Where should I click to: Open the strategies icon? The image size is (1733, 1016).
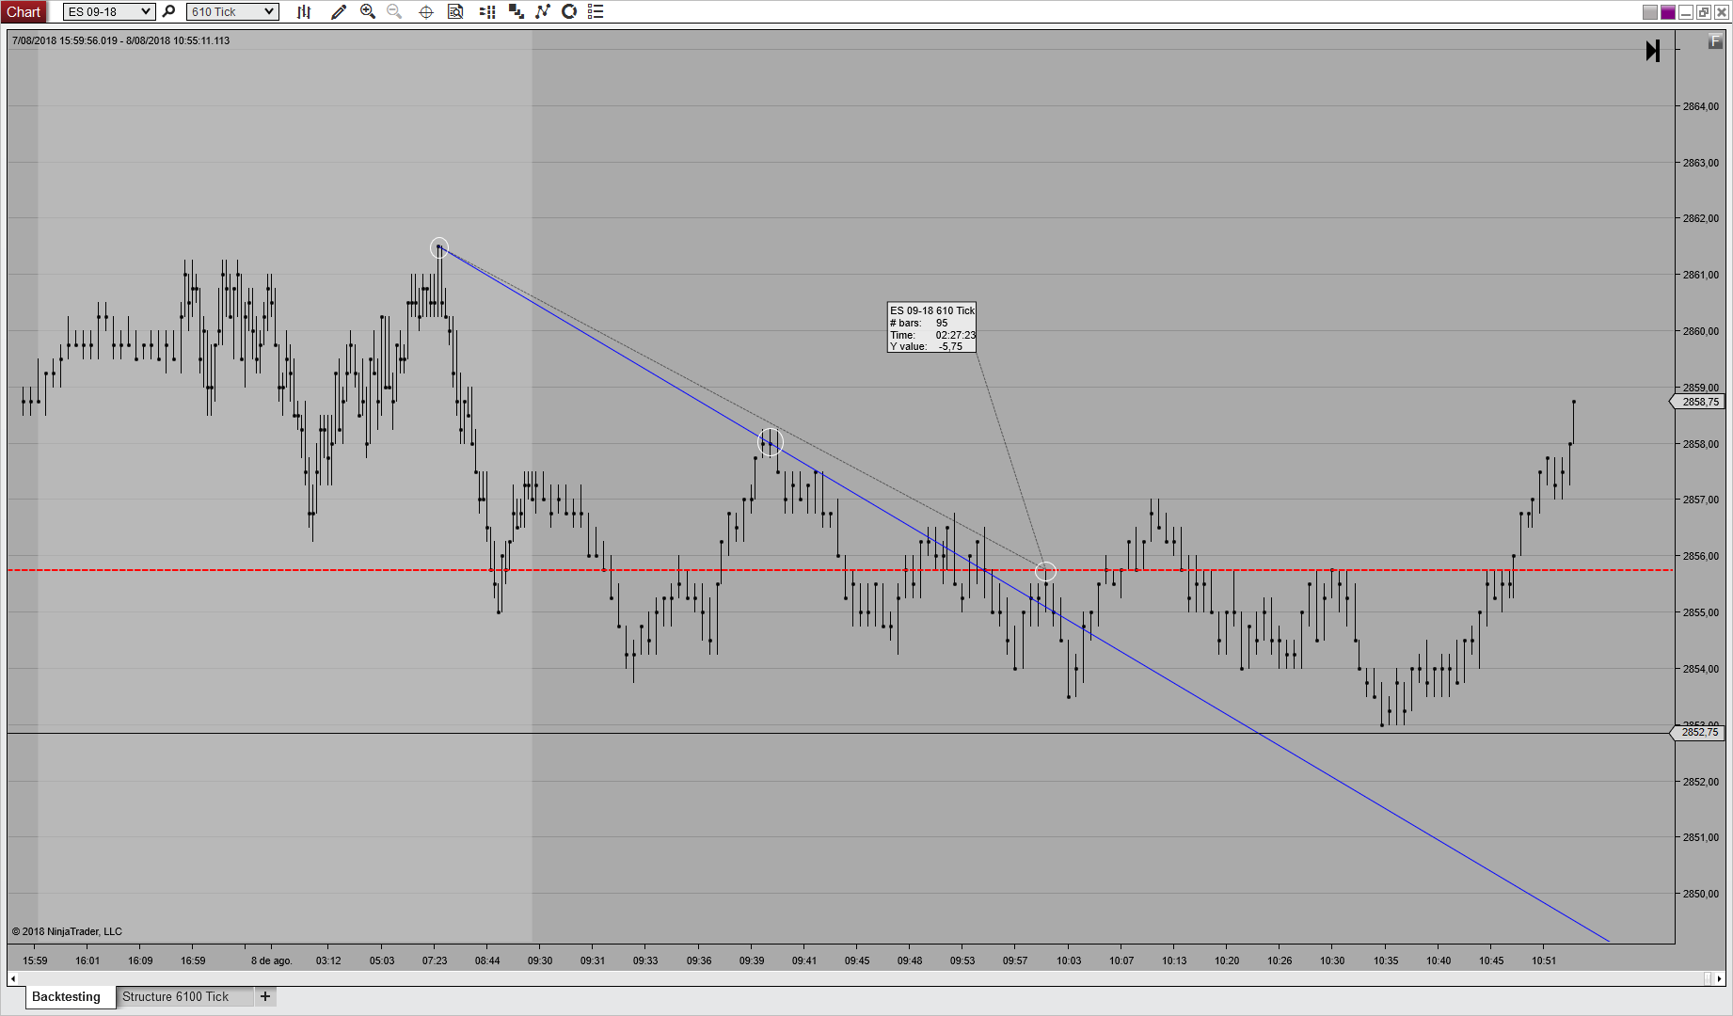543,11
